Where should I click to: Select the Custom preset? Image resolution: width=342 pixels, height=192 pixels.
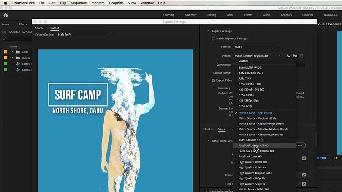point(264,61)
